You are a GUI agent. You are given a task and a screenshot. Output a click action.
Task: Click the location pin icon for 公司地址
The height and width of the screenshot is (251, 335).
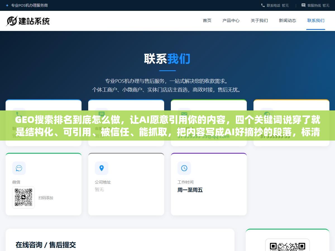pos(102,168)
